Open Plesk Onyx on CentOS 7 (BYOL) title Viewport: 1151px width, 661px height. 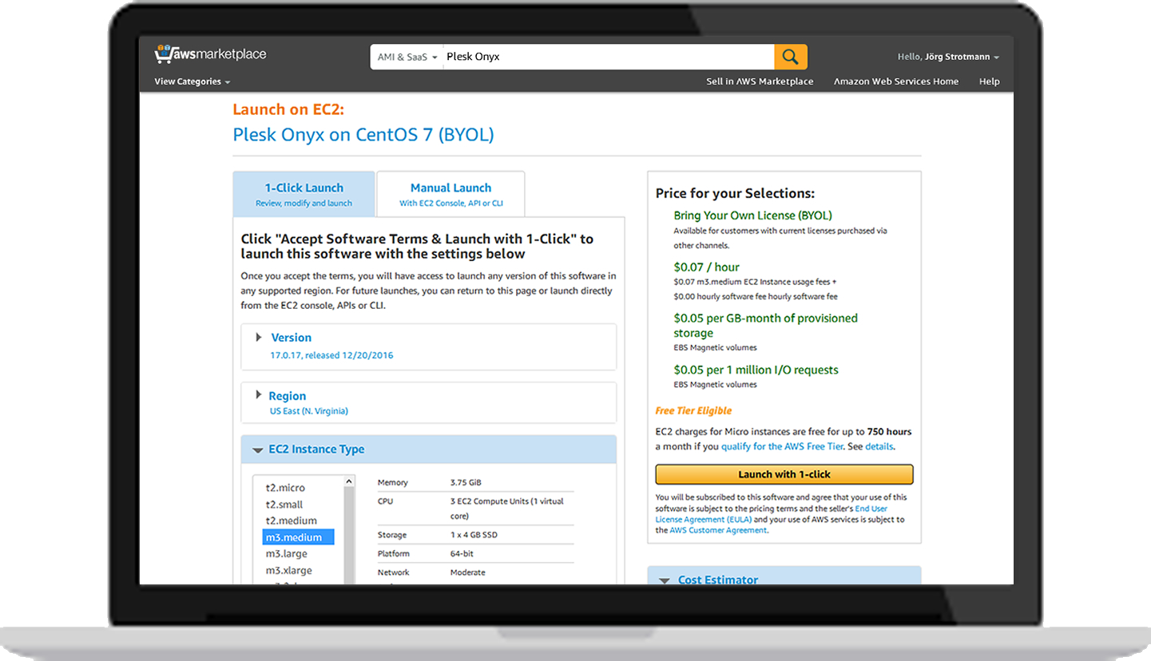click(363, 135)
